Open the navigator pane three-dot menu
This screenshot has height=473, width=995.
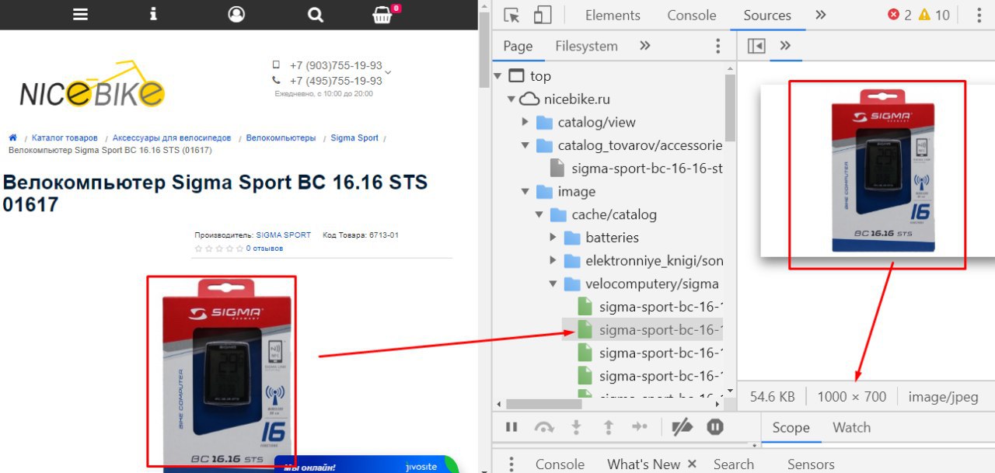point(717,46)
